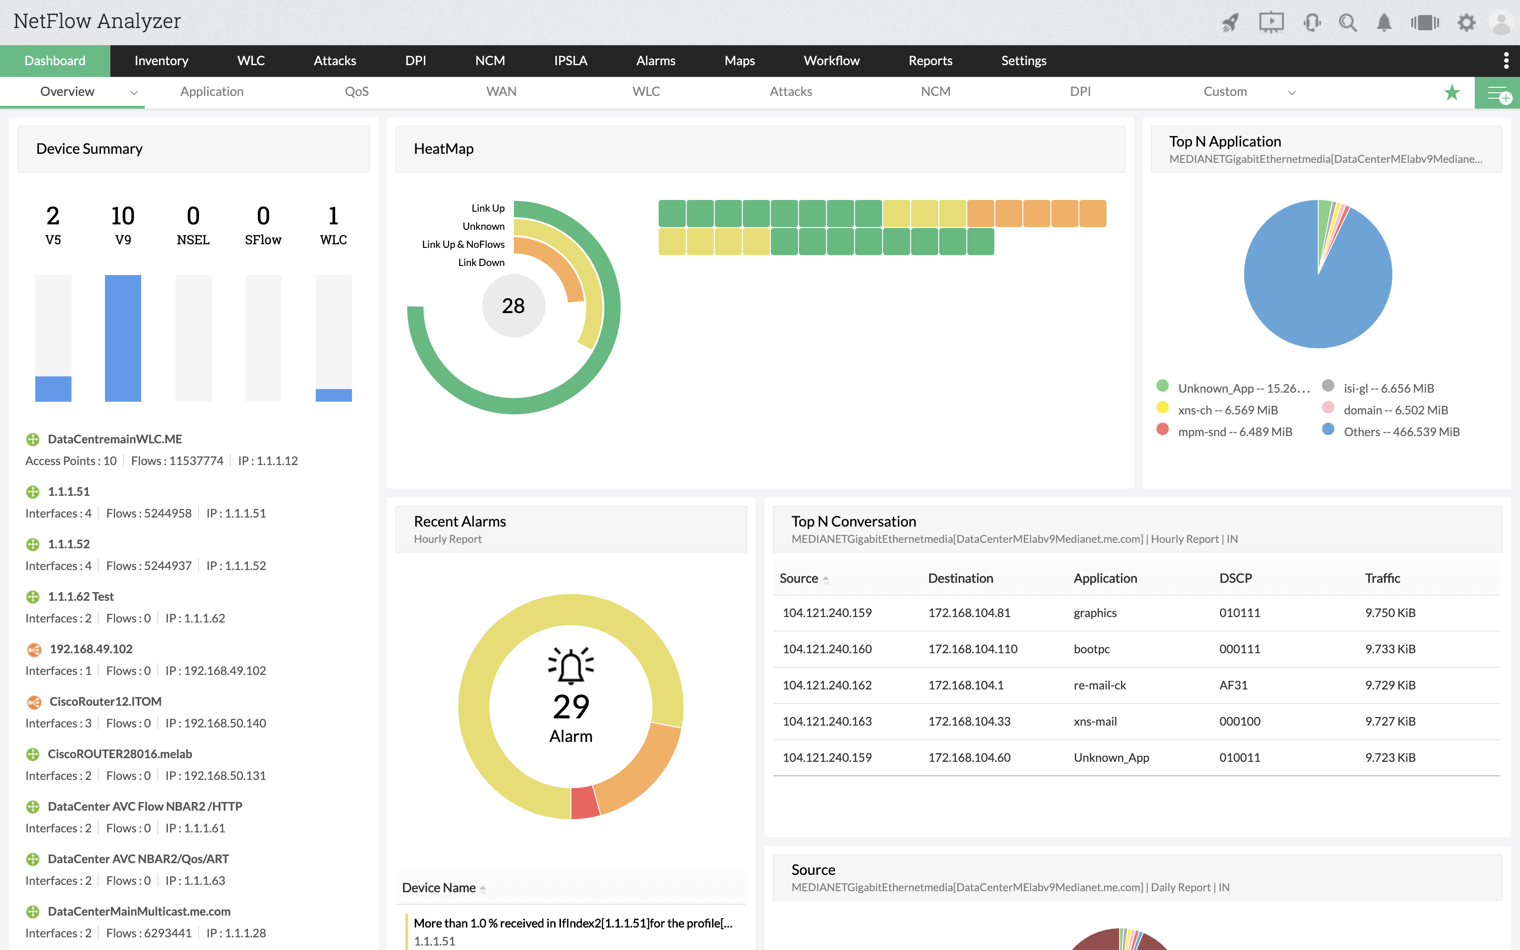The width and height of the screenshot is (1520, 950).
Task: Click the green star favorite icon
Action: click(x=1452, y=92)
